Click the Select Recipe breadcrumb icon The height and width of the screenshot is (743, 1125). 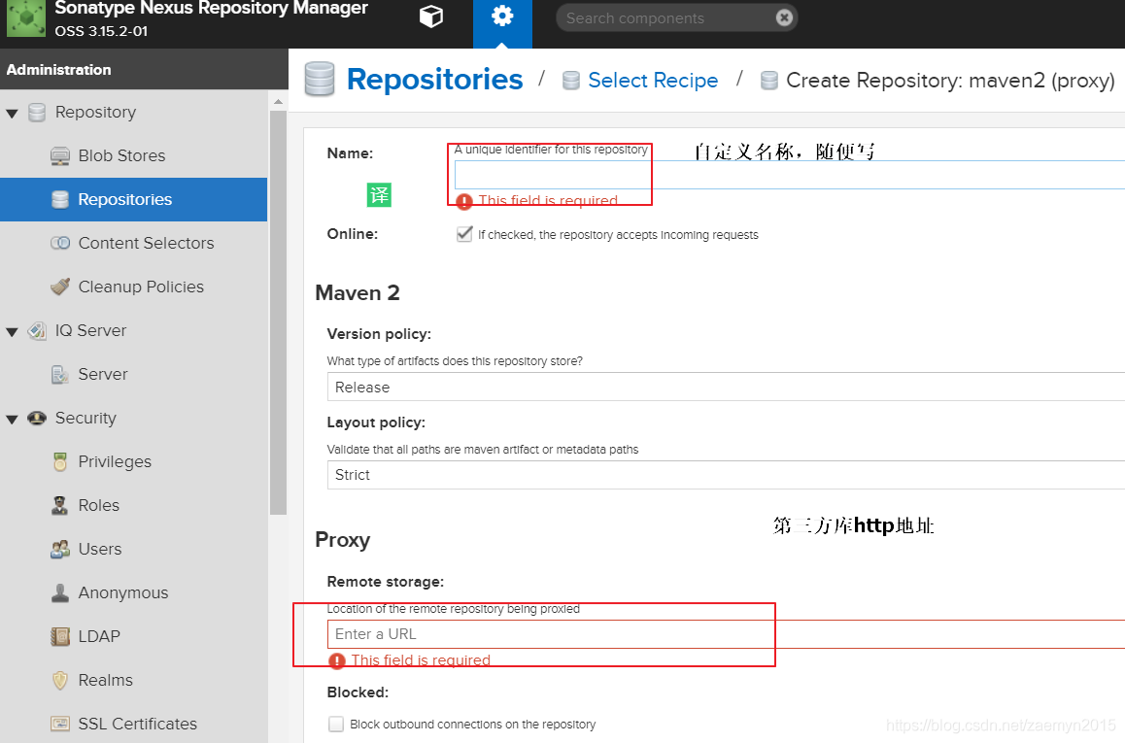tap(571, 81)
